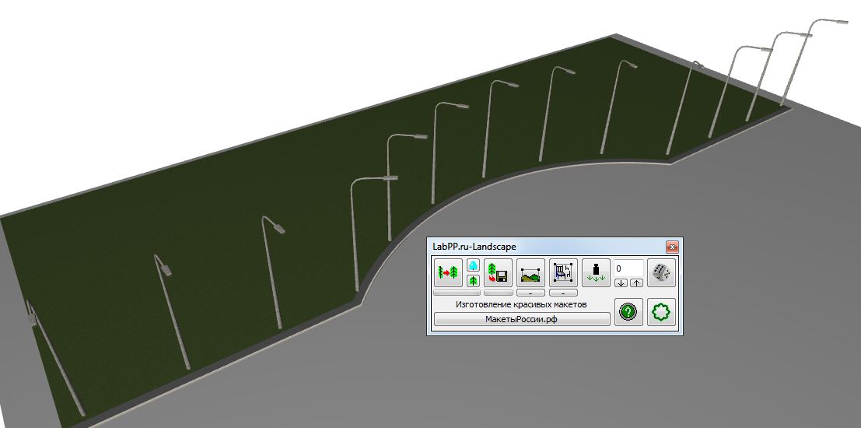The height and width of the screenshot is (428, 861).
Task: Click the text 'Изготовление красивых макетов'
Action: click(x=521, y=304)
